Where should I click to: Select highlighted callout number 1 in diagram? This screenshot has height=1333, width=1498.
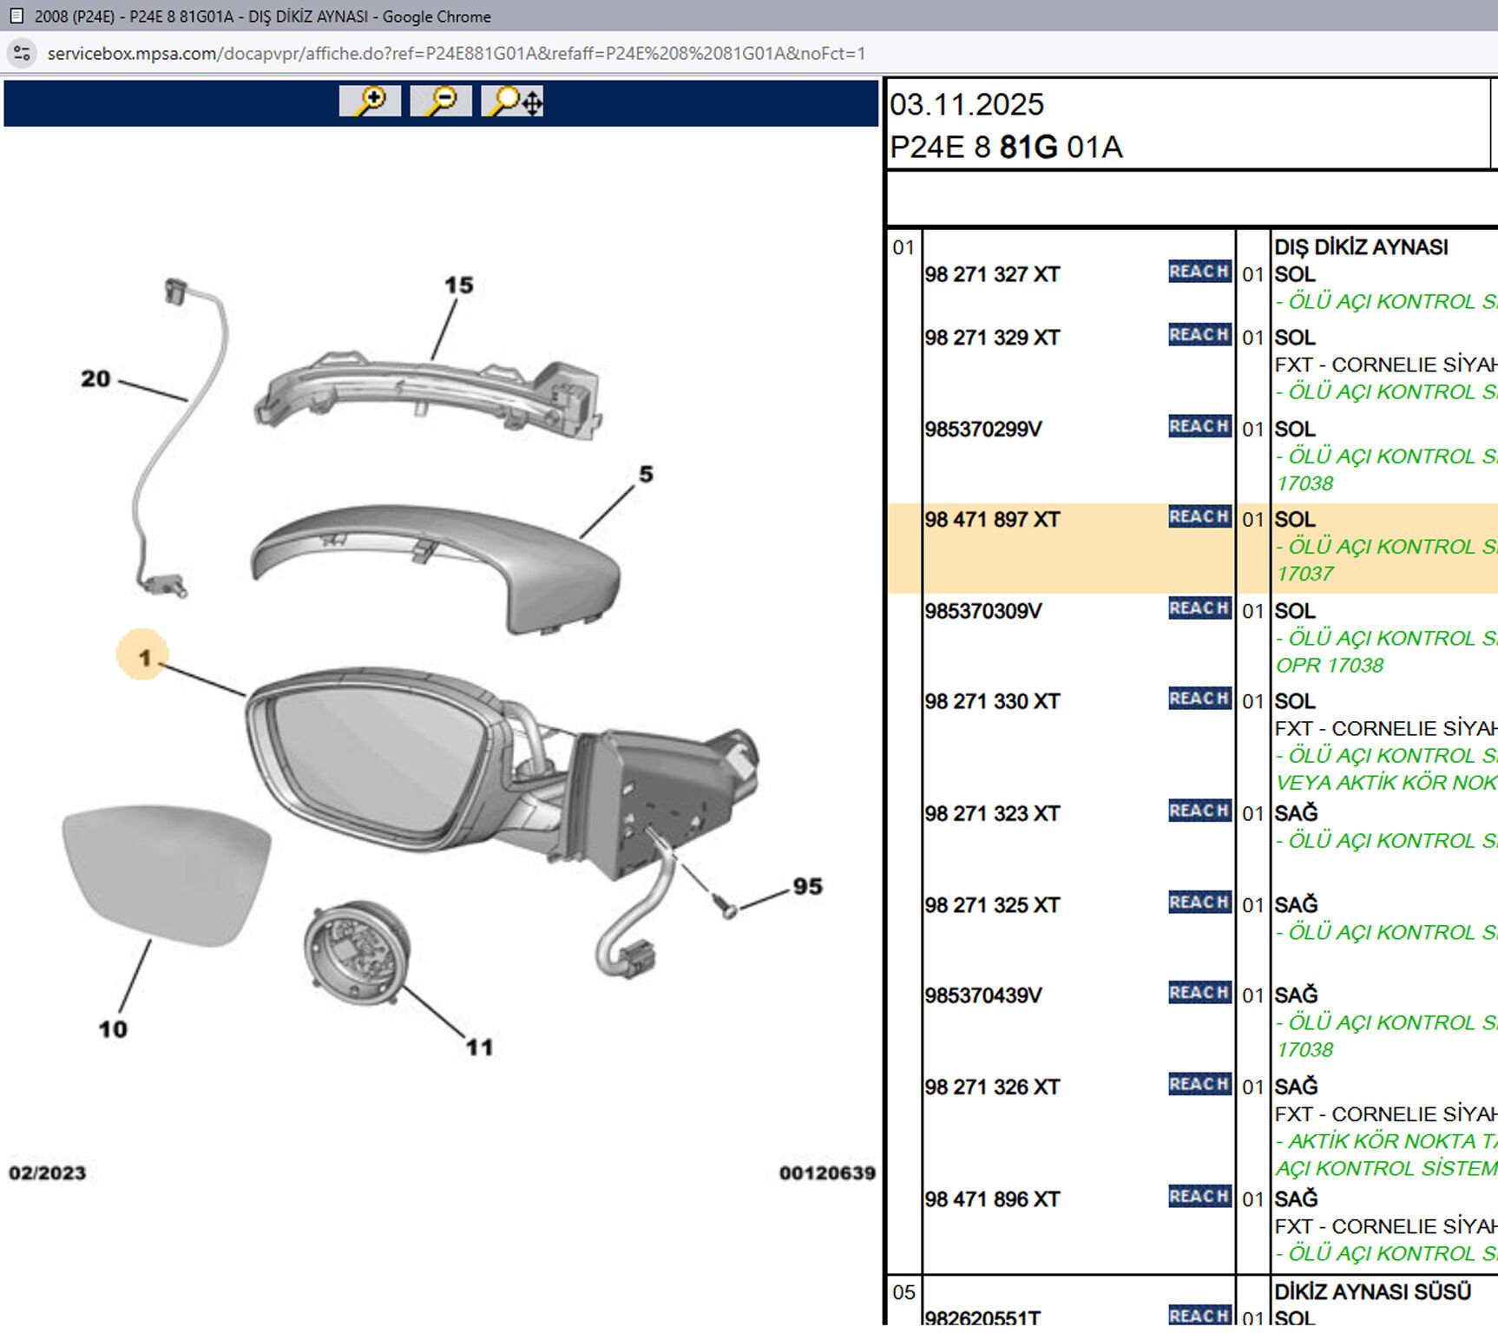click(x=143, y=657)
